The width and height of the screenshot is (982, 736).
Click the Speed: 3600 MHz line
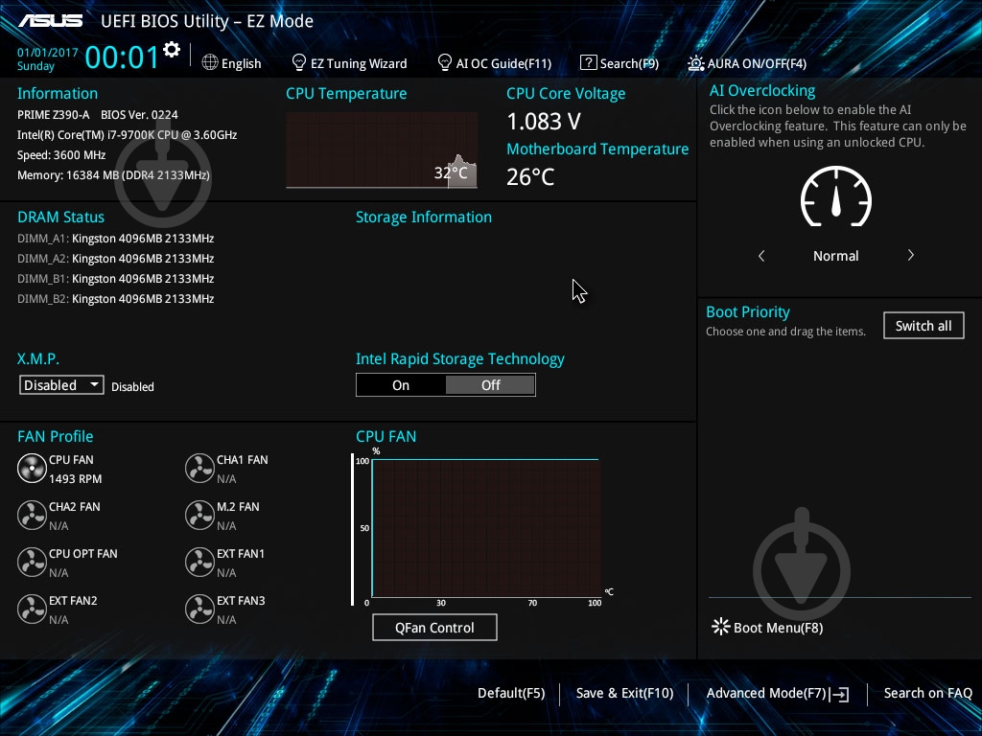(x=61, y=155)
